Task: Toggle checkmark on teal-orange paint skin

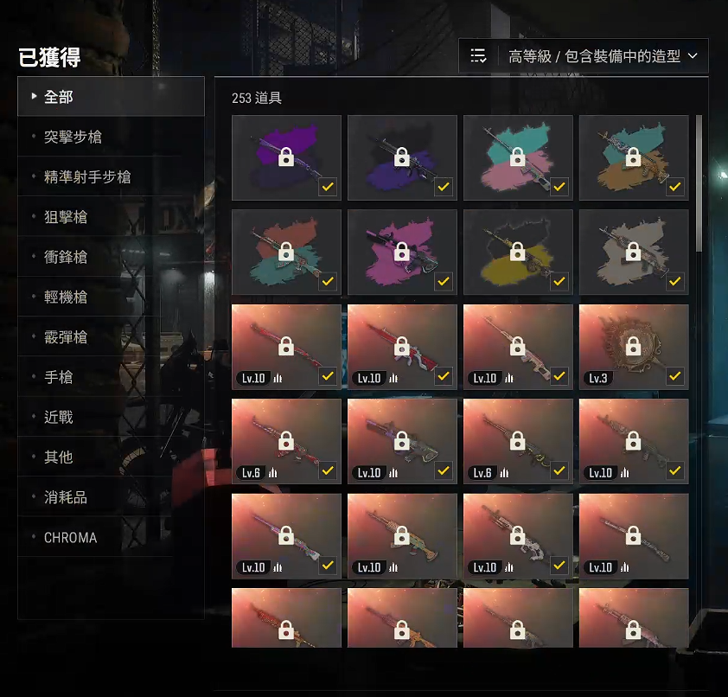Action: pyautogui.click(x=675, y=187)
